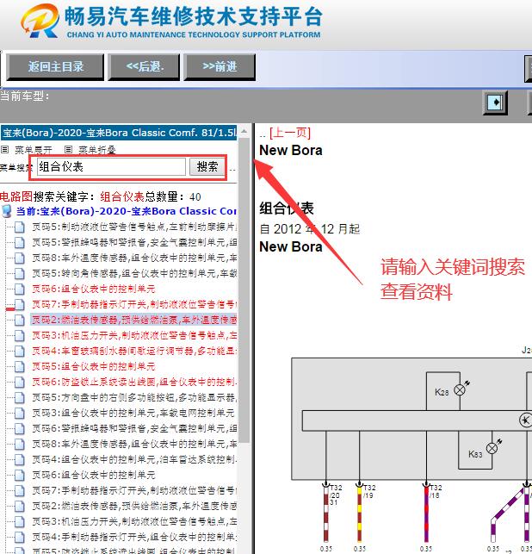Click page icon of red 页码3:机油压力开关
Image resolution: width=532 pixels, height=554 pixels.
tap(20, 335)
